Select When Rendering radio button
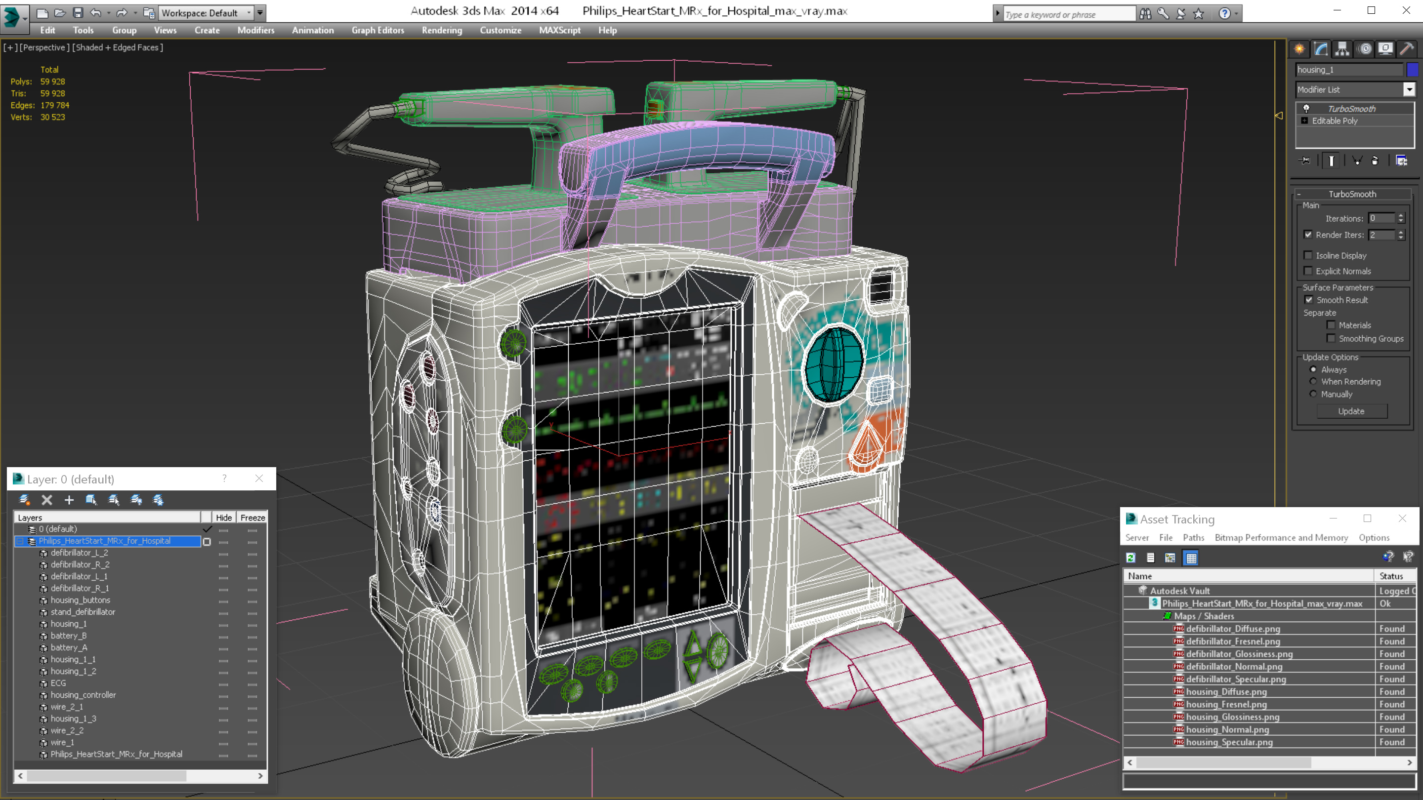Image resolution: width=1423 pixels, height=800 pixels. [x=1313, y=382]
